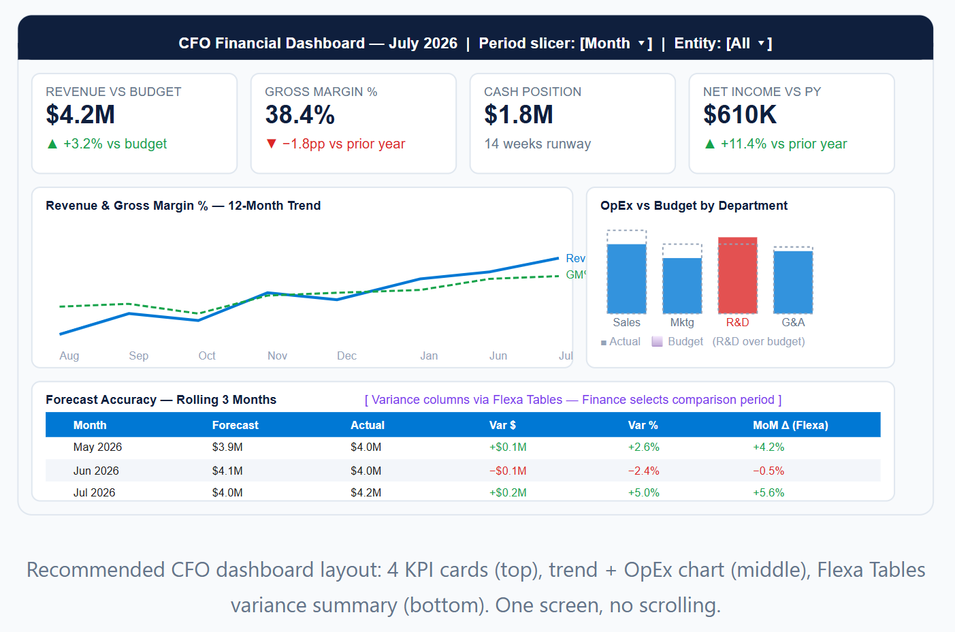Select the Gross Margin 38.4% value
Screen dimensions: 955x632
click(x=300, y=115)
